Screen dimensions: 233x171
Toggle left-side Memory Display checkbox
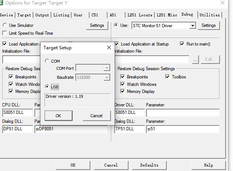(x=11, y=91)
